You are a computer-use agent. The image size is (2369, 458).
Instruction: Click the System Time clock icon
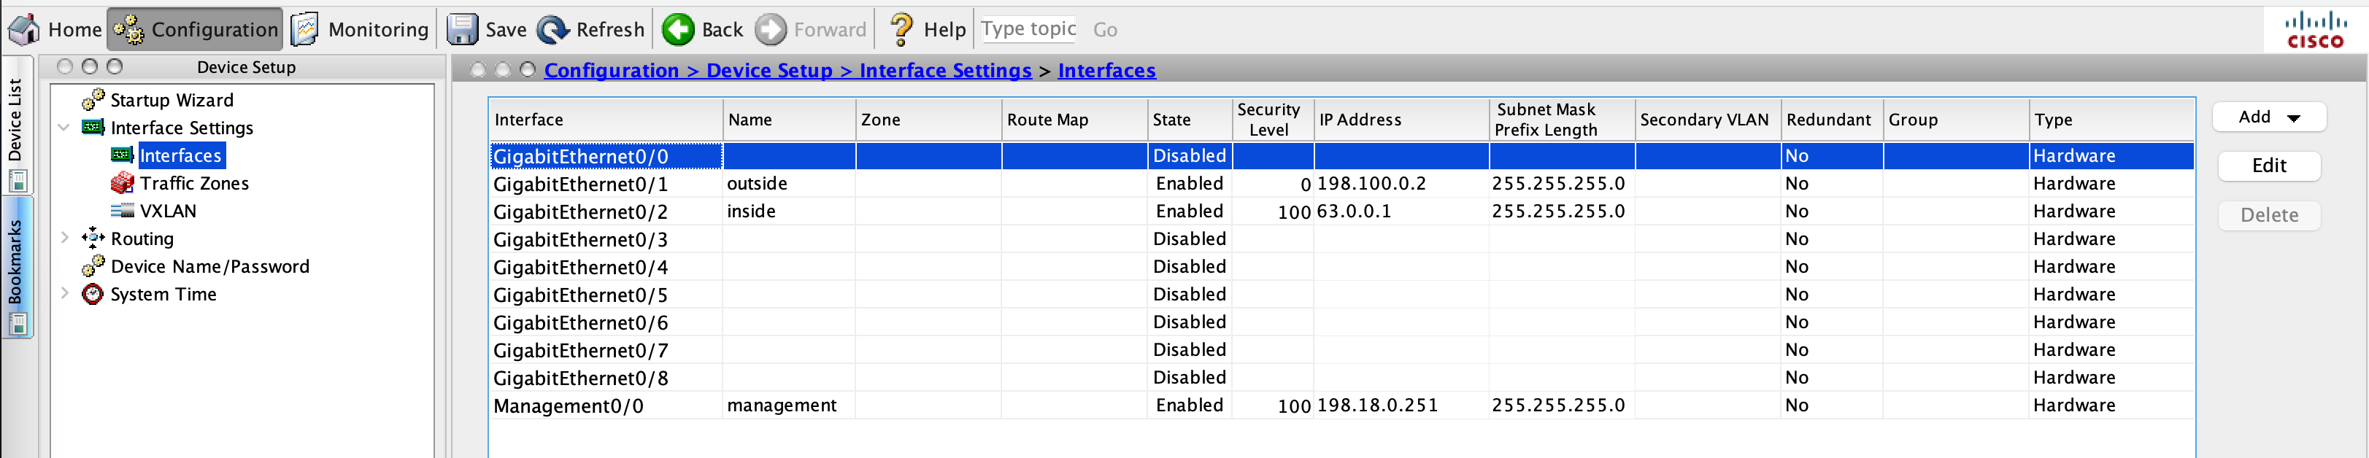point(93,295)
